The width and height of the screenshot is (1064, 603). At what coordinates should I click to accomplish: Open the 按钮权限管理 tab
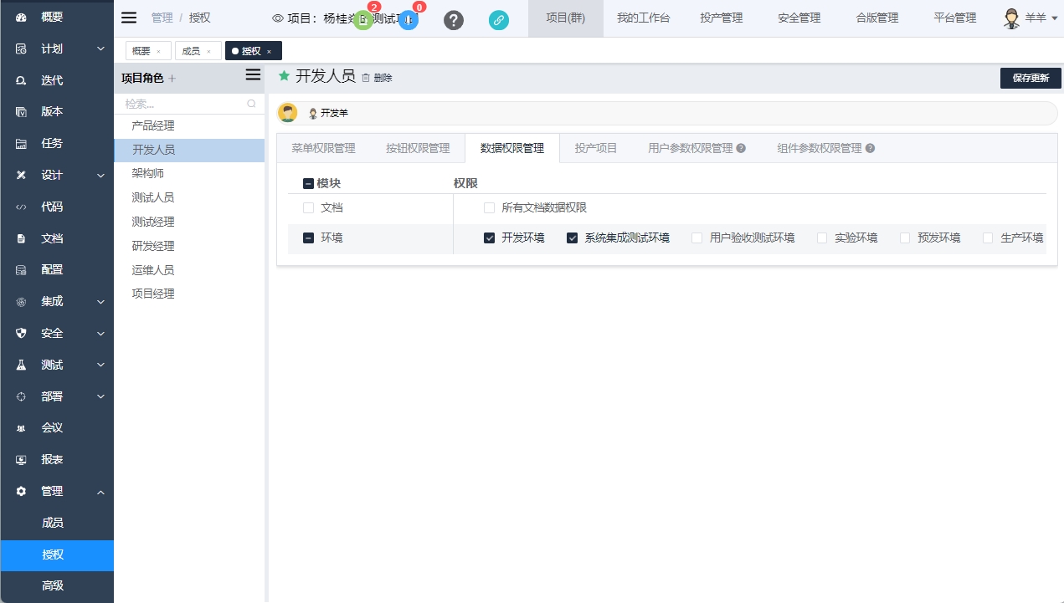click(x=418, y=148)
